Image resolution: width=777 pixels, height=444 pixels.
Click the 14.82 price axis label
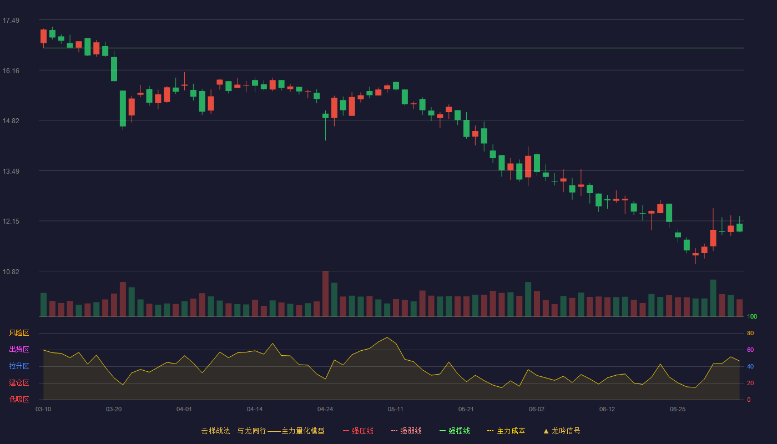pos(11,121)
